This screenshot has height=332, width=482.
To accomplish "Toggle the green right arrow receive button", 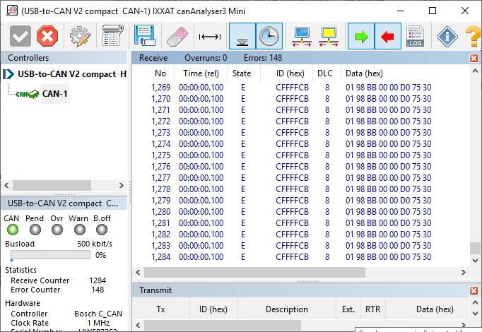I will (x=361, y=36).
